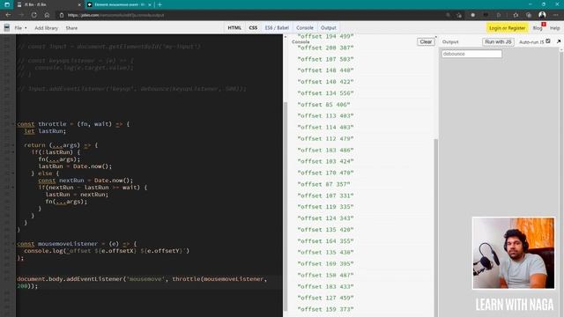
Task: Reload the current page
Action: (x=33, y=15)
